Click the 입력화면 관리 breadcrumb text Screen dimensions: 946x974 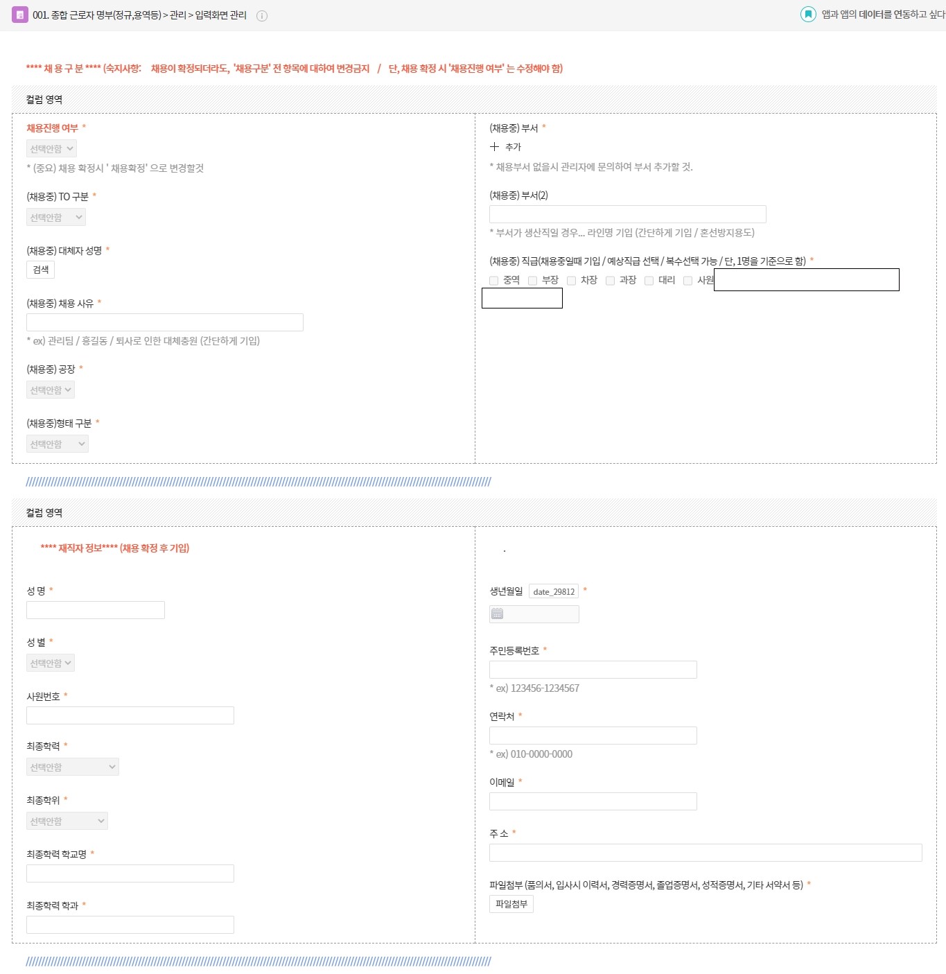221,15
